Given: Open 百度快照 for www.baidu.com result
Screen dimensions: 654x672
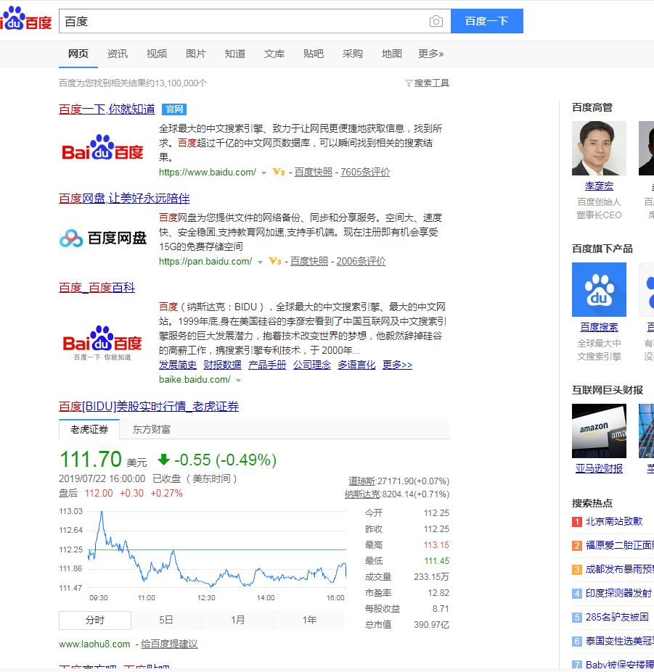Looking at the screenshot, I should (x=314, y=173).
